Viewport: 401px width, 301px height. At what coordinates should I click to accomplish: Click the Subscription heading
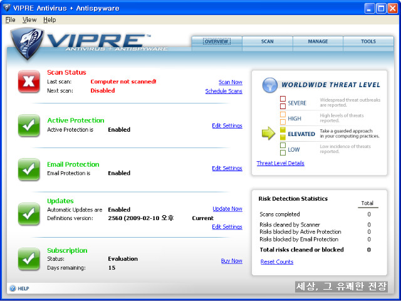[x=67, y=250]
